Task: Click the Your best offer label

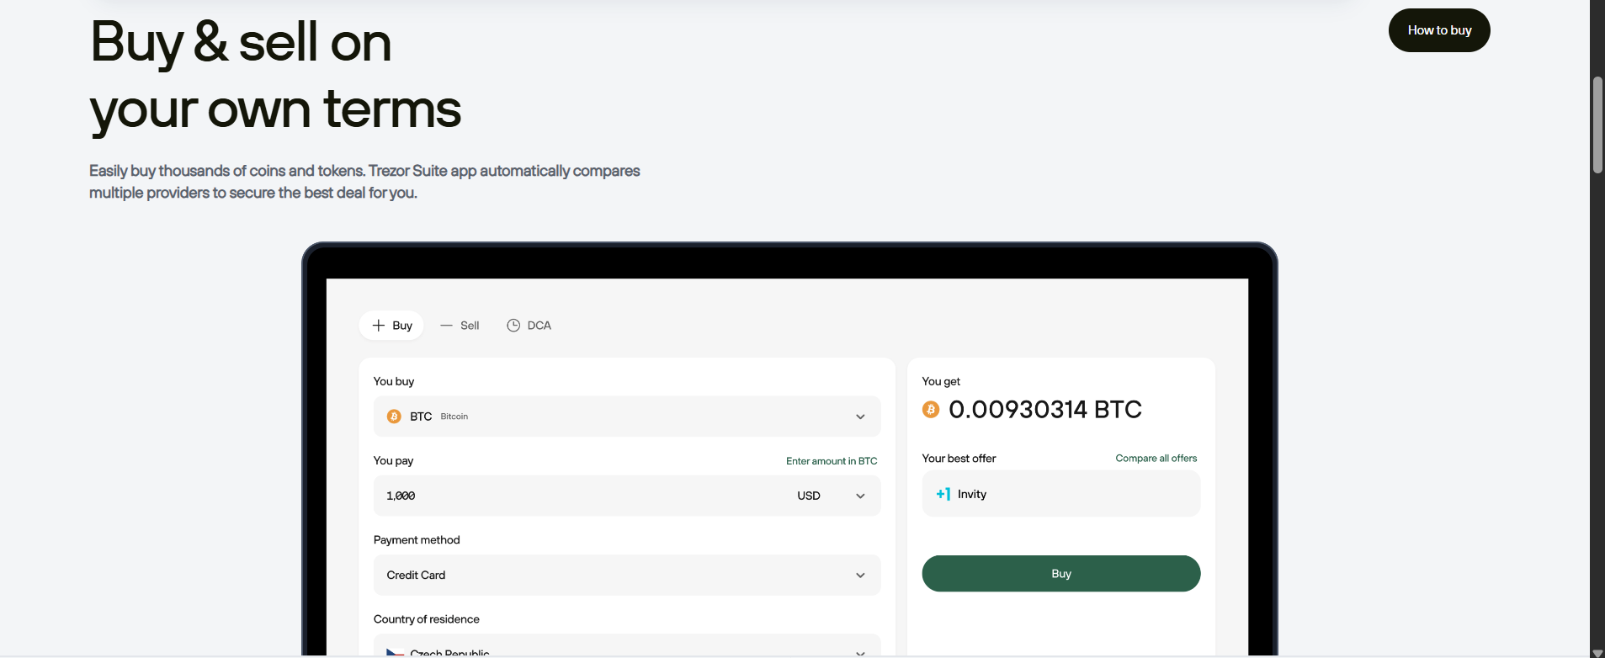Action: tap(959, 459)
